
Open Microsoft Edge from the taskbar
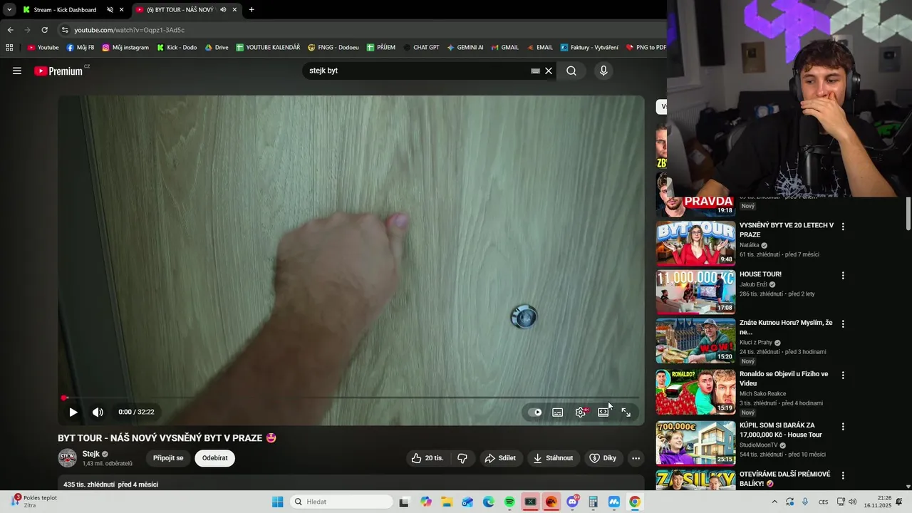click(x=488, y=502)
